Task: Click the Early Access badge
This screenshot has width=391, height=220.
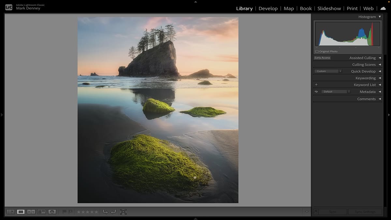Action: (322, 58)
